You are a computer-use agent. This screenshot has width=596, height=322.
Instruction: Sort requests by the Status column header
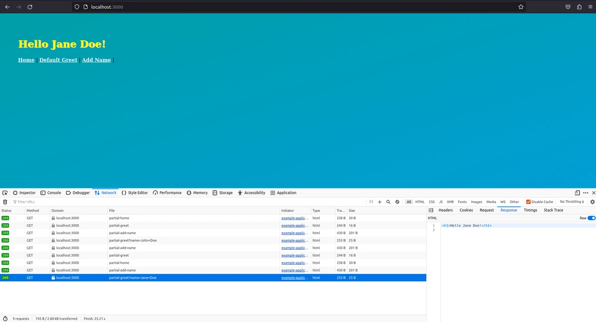click(x=12, y=210)
